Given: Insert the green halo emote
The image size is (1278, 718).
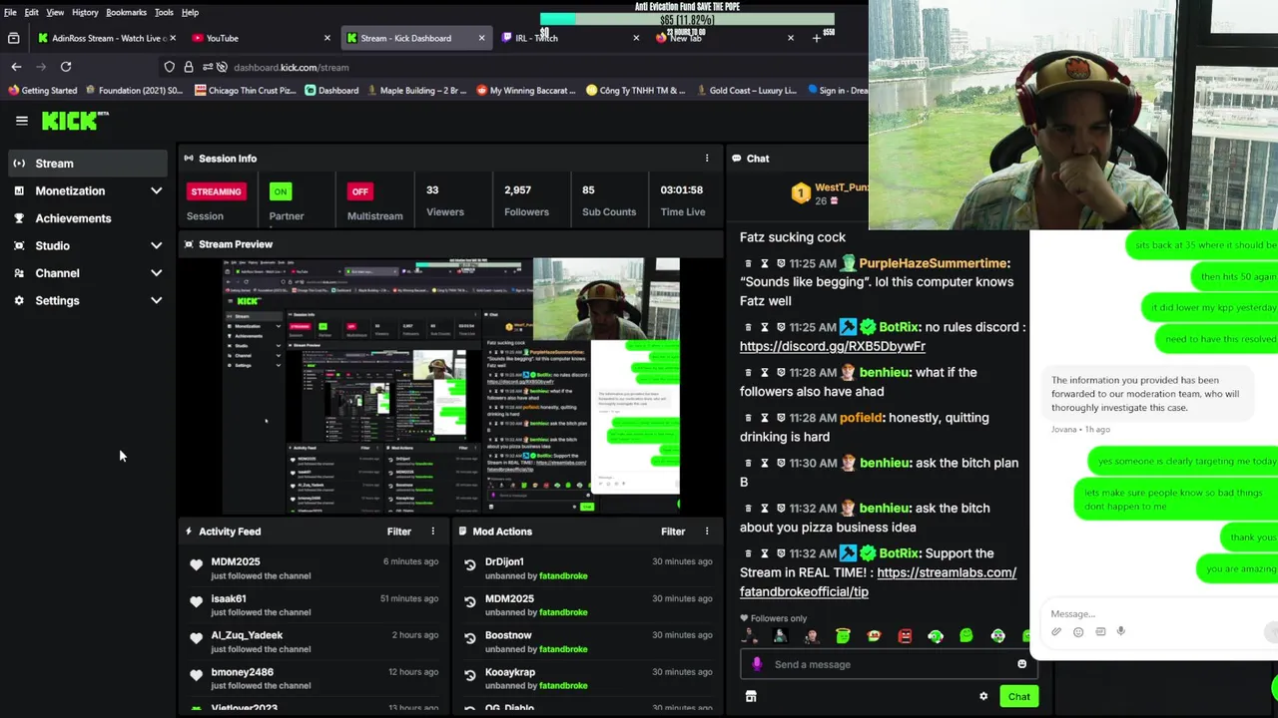Looking at the screenshot, I should pyautogui.click(x=843, y=636).
